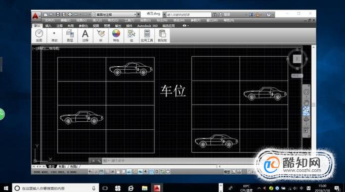Toggle Grid Display in status bar
Image resolution: width=345 pixels, height=192 pixels.
point(101,172)
